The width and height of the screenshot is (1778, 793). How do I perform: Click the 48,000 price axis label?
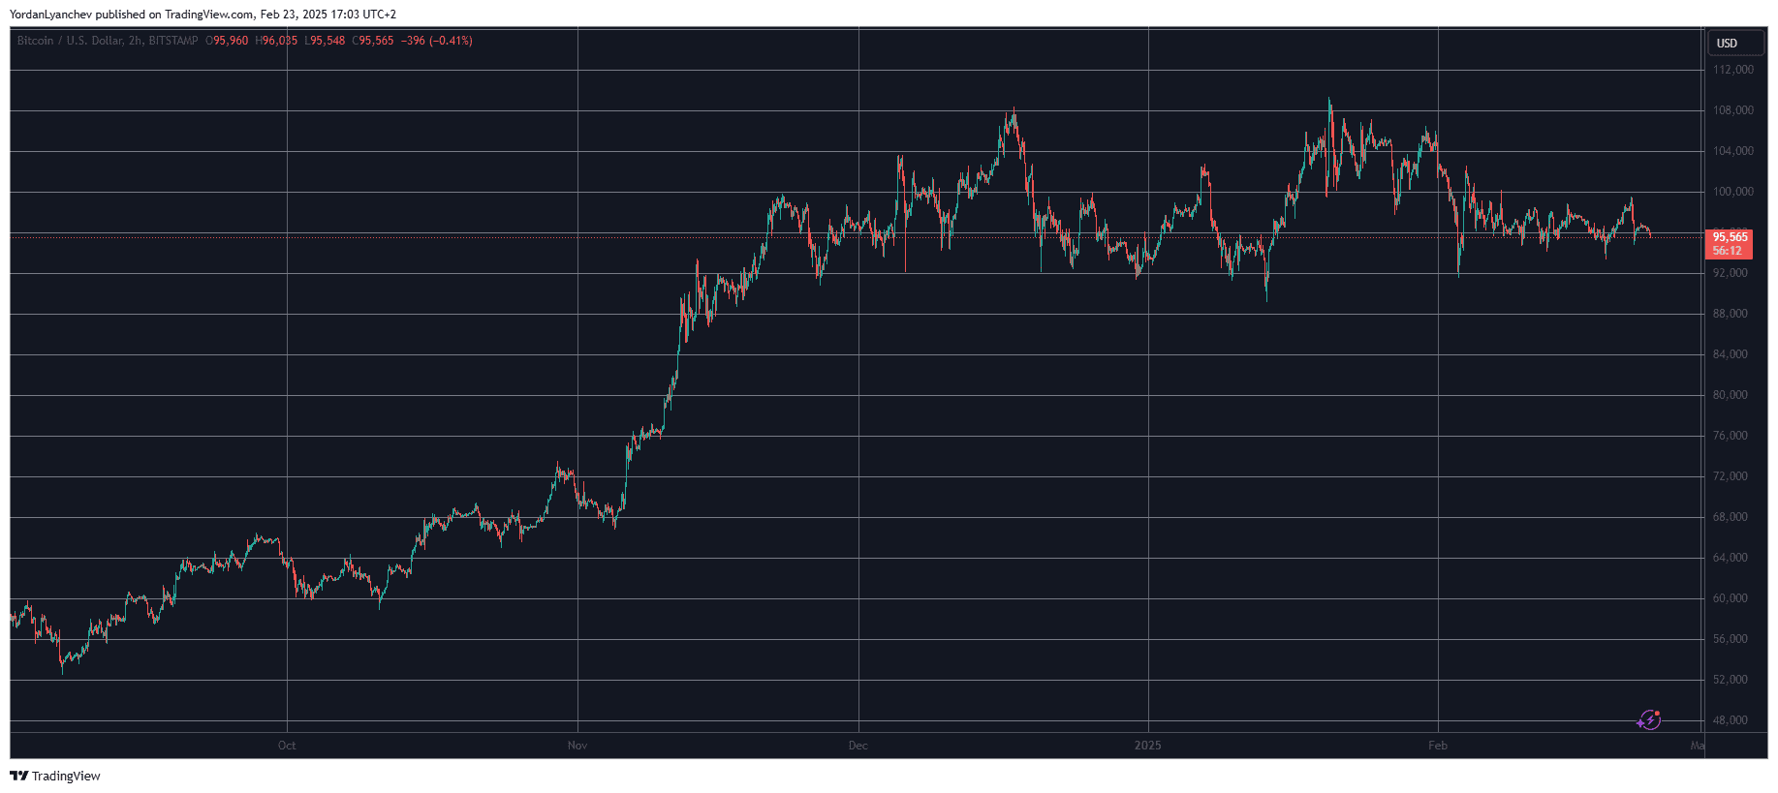[x=1731, y=720]
